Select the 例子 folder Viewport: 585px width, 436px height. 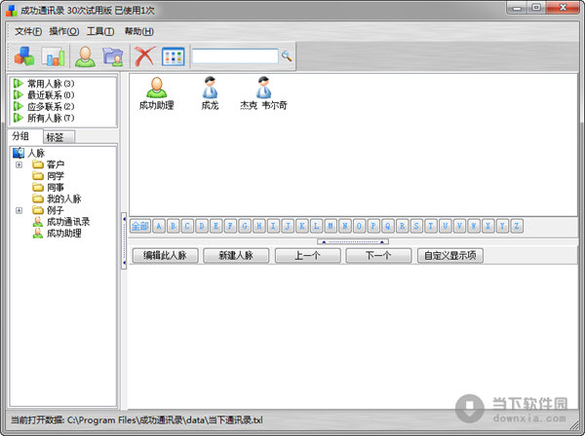pyautogui.click(x=56, y=210)
